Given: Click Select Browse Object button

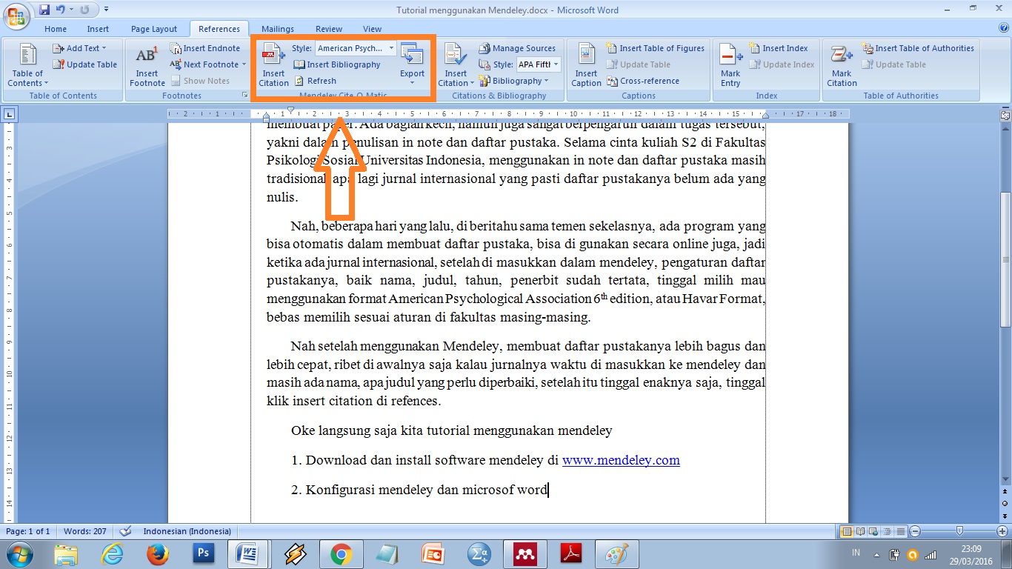Looking at the screenshot, I should 1005,505.
